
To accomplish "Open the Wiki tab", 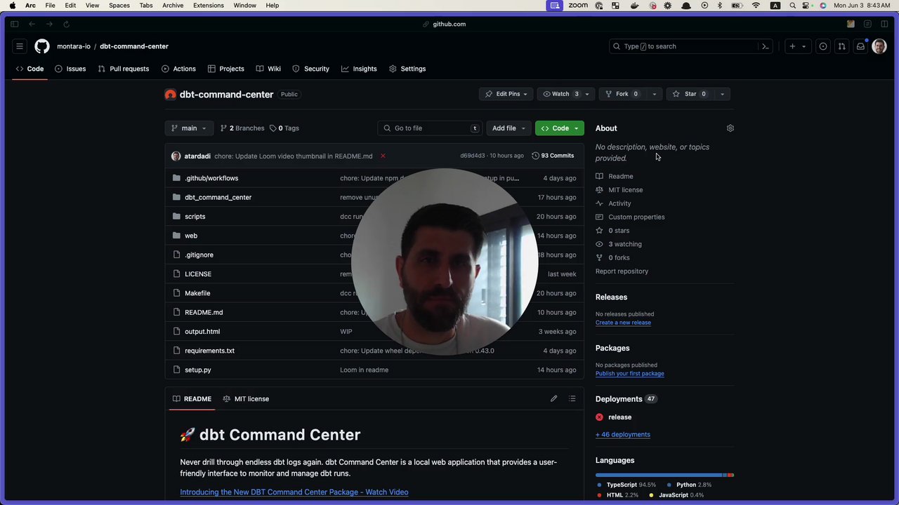I will [x=268, y=69].
